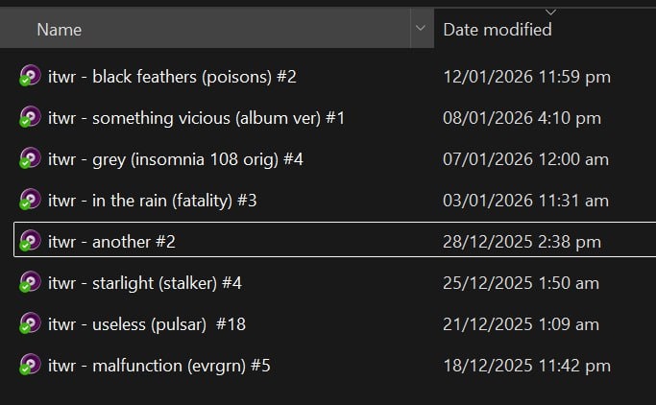Viewport: 656px width, 405px height.
Task: Click the useless (pulsar) #18 file icon
Action: pos(30,324)
